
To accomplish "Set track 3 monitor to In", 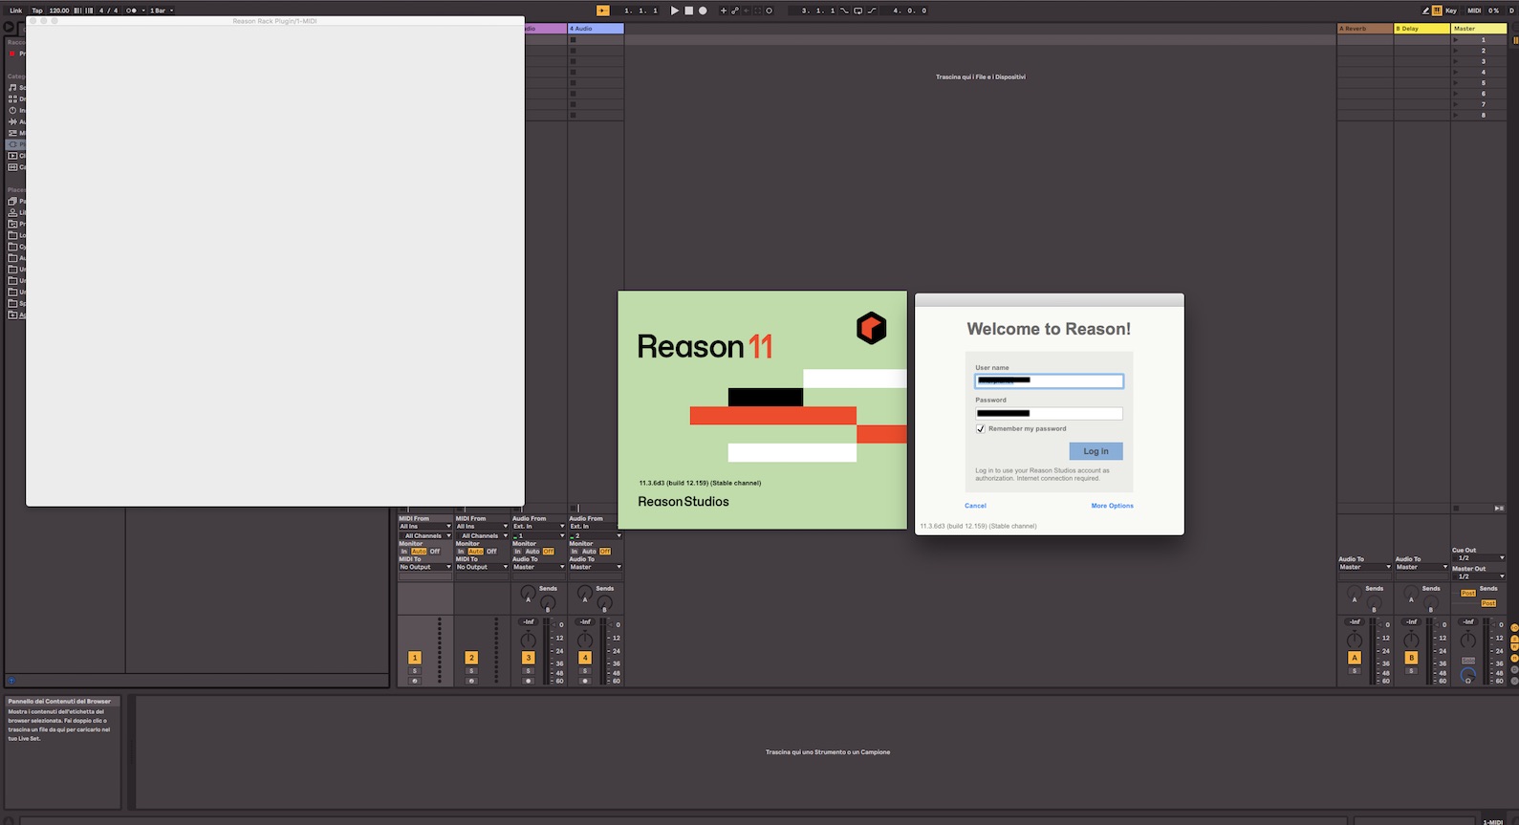I will click(x=517, y=552).
